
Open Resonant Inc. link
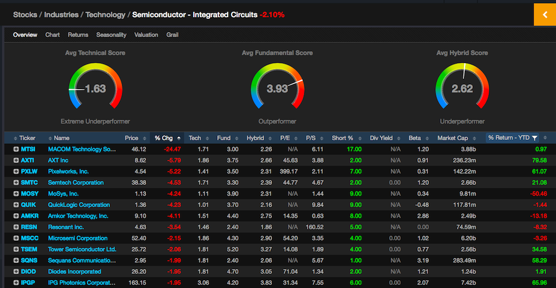tap(66, 227)
